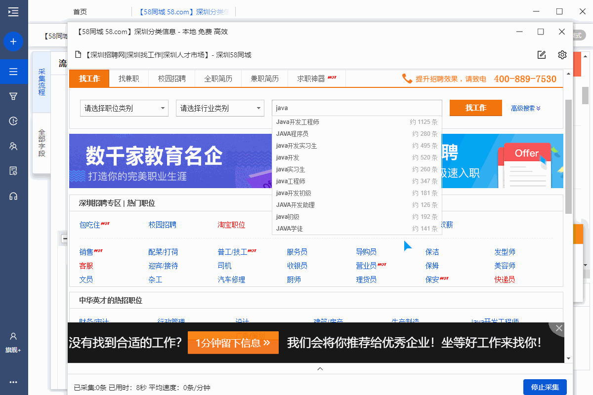Choose suggestion Java开发工程师
Screen dimensions: 593x395
coord(357,122)
